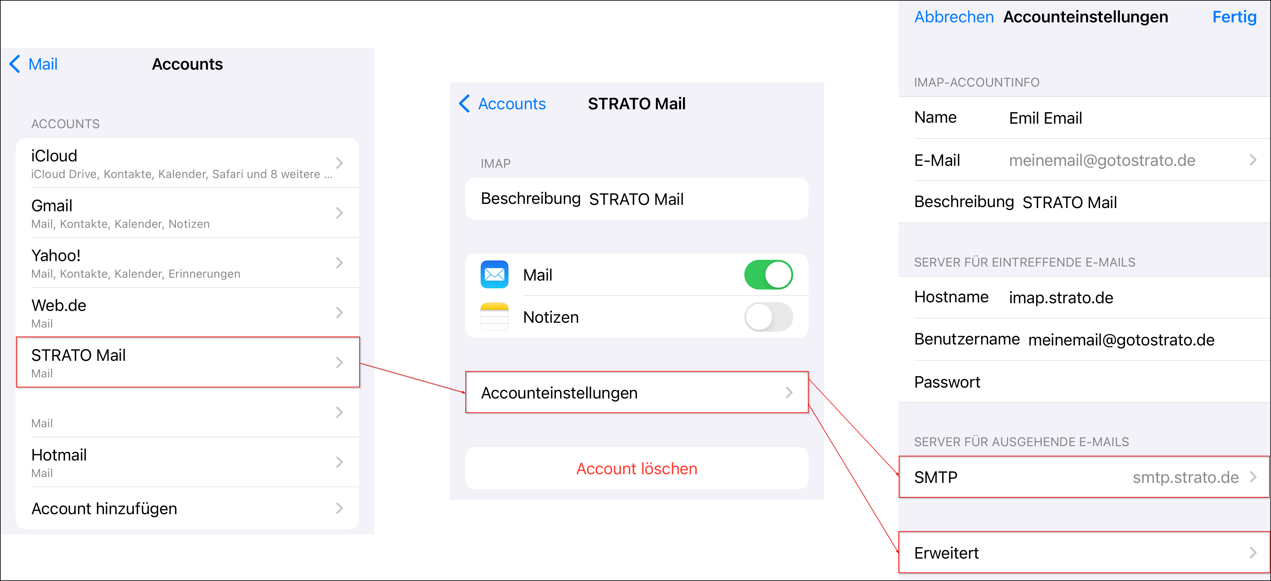
Task: Click the Mail envelope icon beside the Mail toggle
Action: click(x=494, y=275)
